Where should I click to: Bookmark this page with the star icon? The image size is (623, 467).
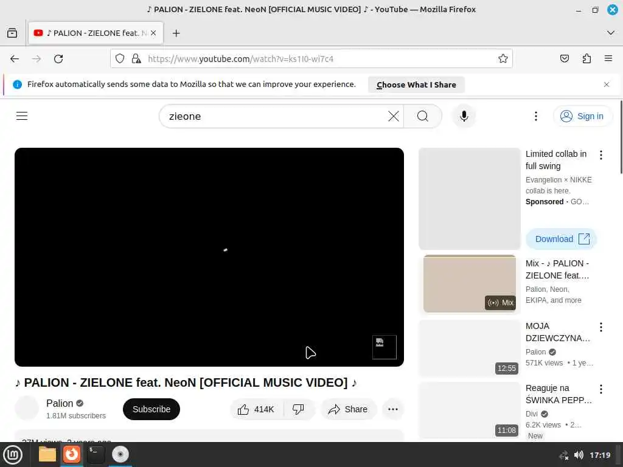pos(503,59)
